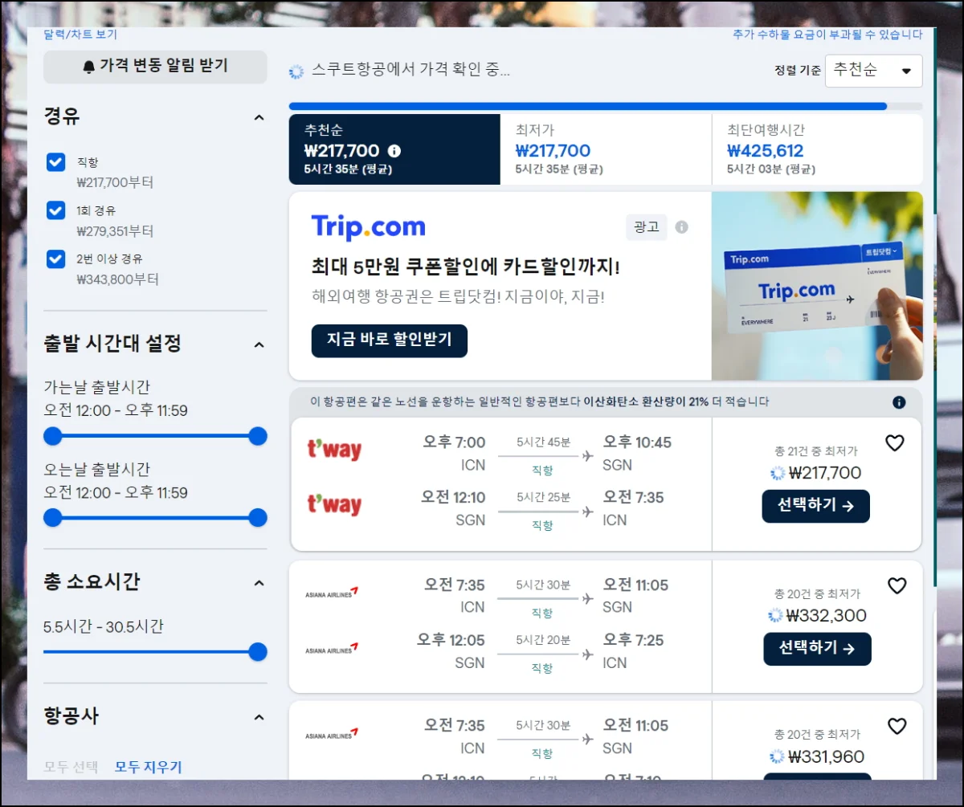
Task: Click the t'way logo for the 오후 7:00 departure
Action: (335, 450)
